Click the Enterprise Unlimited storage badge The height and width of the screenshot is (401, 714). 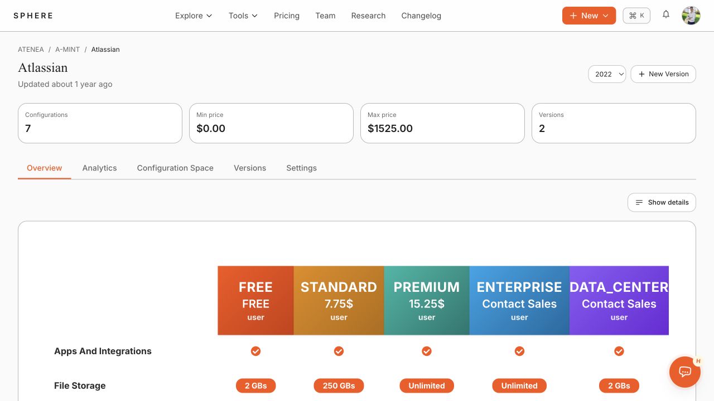click(x=519, y=385)
